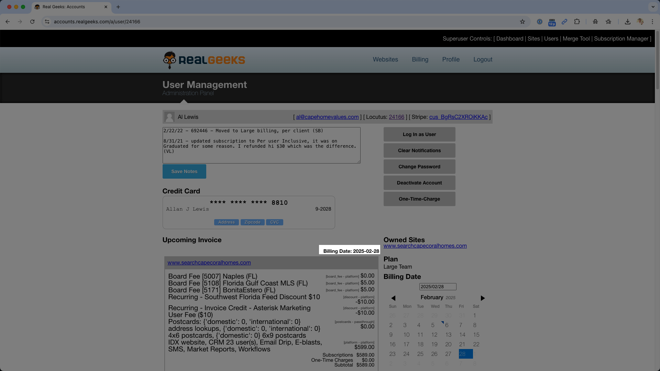Open superuser Dashboard link
The width and height of the screenshot is (660, 371).
[x=510, y=39]
